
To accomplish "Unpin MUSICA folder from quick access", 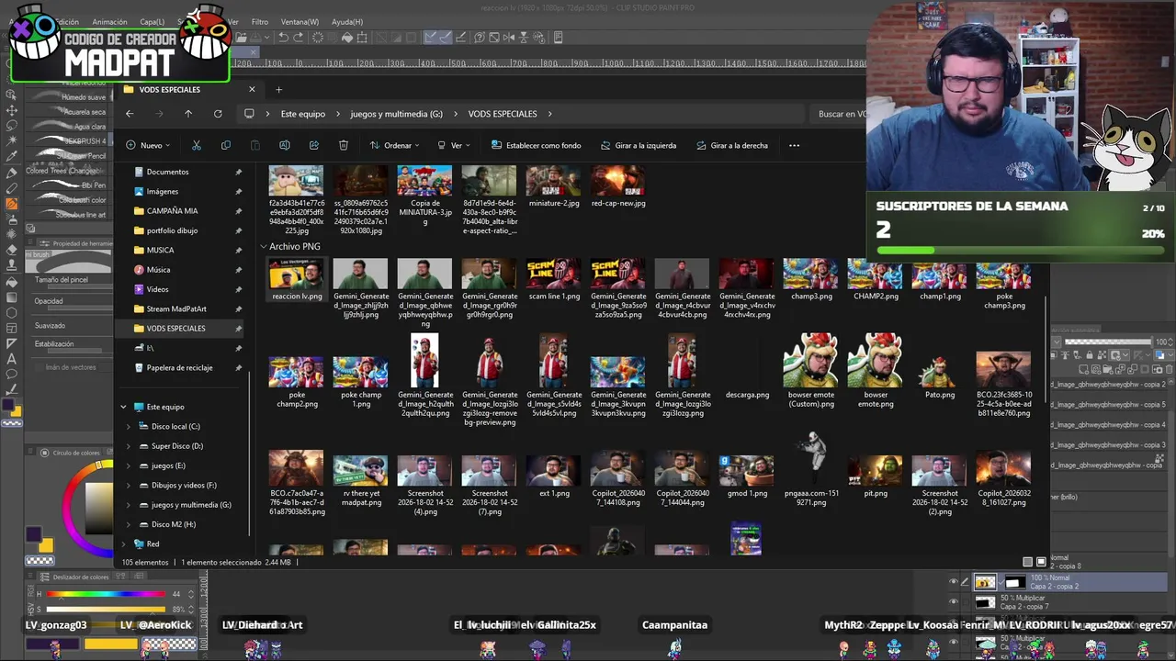I will (239, 250).
